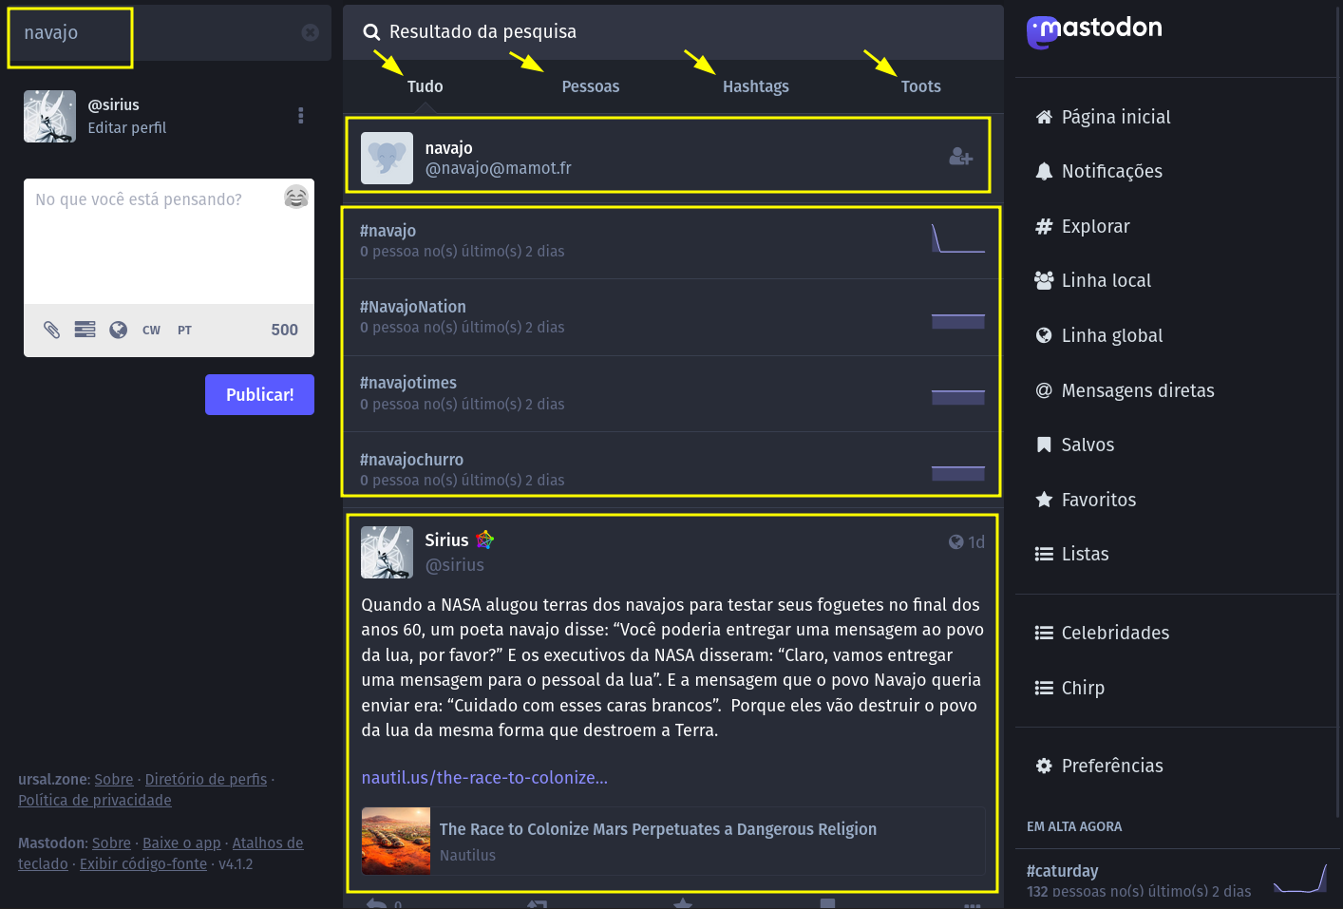This screenshot has height=909, width=1343.
Task: Open the #navajo hashtag result
Action: (388, 231)
